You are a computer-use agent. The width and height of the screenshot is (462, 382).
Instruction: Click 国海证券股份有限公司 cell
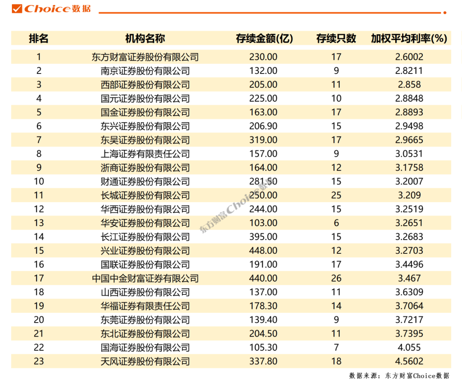coord(145,347)
